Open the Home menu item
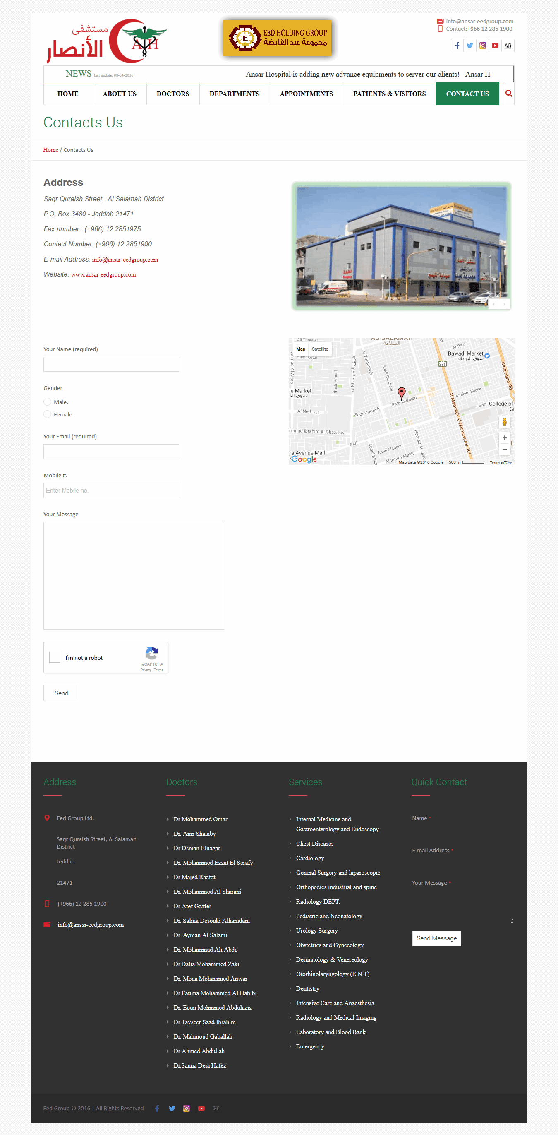 (68, 94)
